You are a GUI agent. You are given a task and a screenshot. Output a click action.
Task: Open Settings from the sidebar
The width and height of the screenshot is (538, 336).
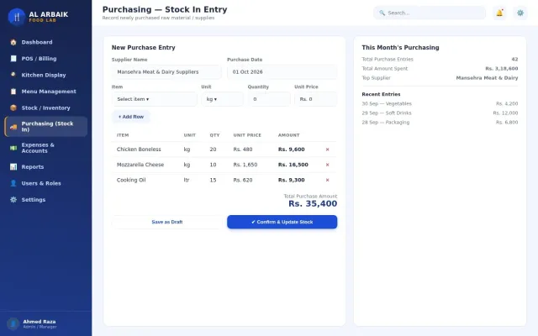(46, 200)
